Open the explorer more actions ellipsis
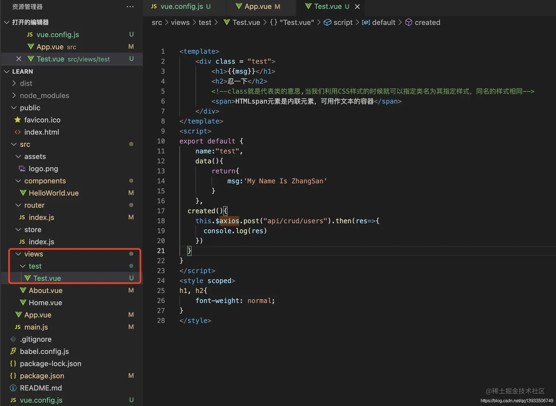556x406 pixels. 130,7
